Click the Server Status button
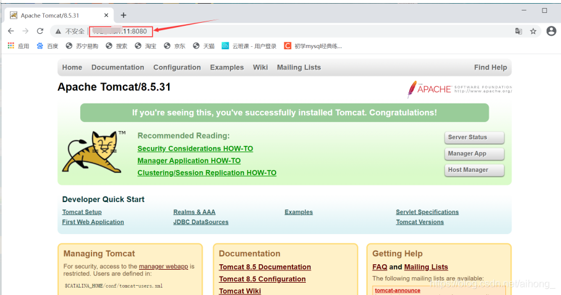The width and height of the screenshot is (561, 295). 475,137
